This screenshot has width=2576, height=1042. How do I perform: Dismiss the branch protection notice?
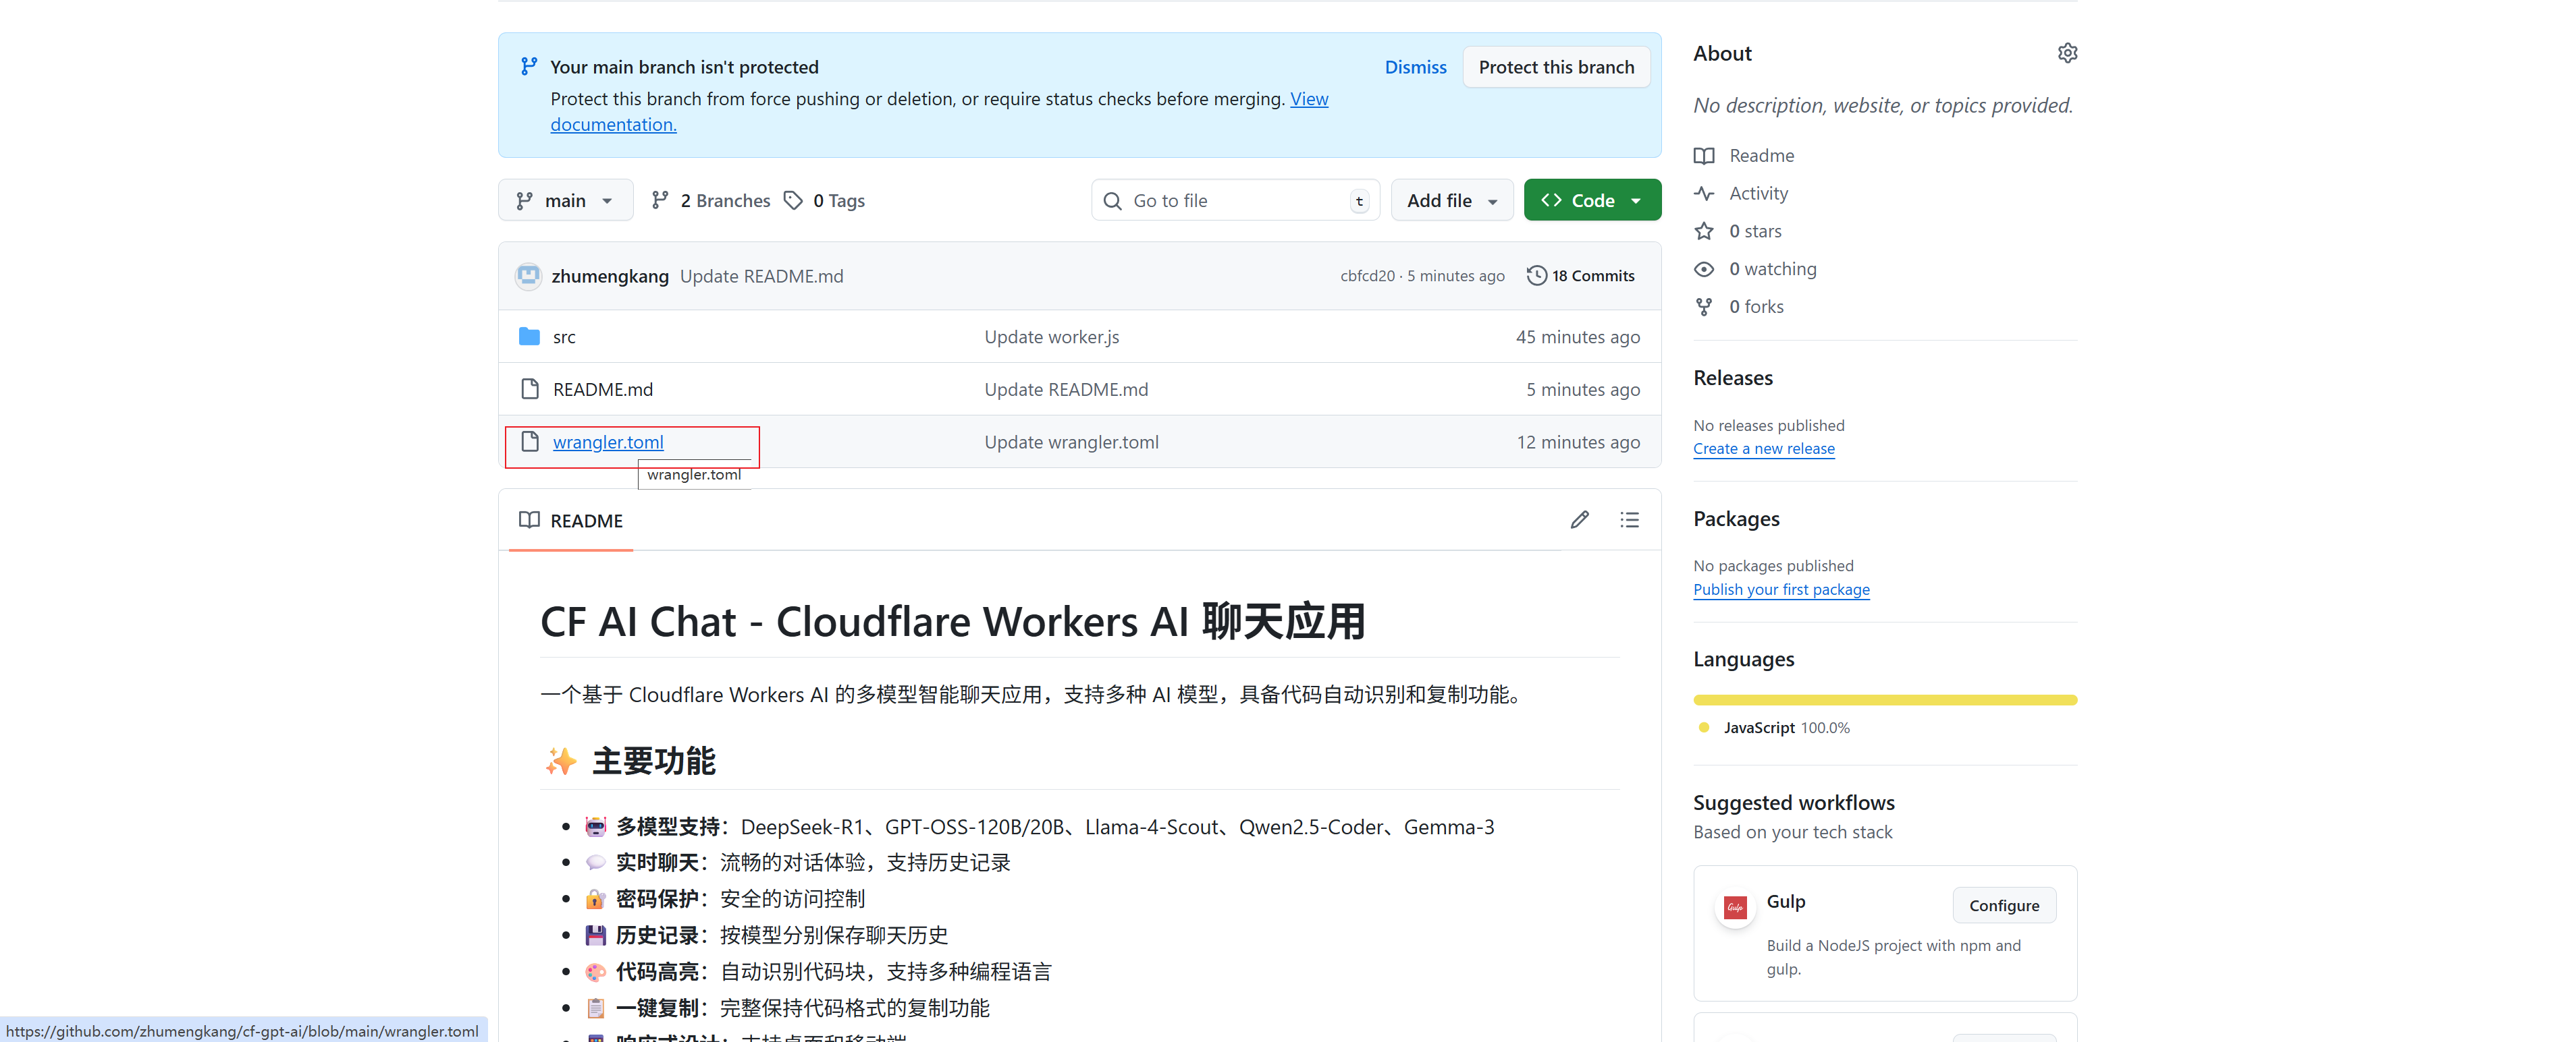[1415, 67]
